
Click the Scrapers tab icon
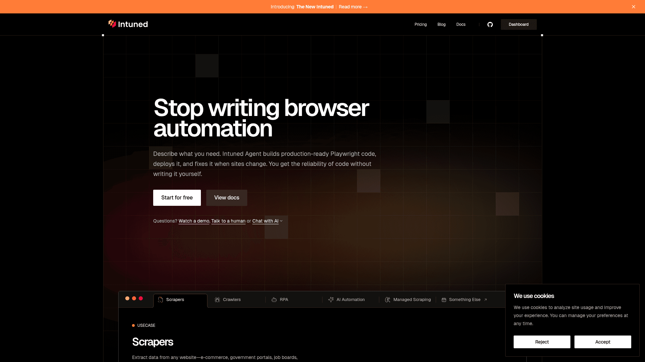click(161, 300)
